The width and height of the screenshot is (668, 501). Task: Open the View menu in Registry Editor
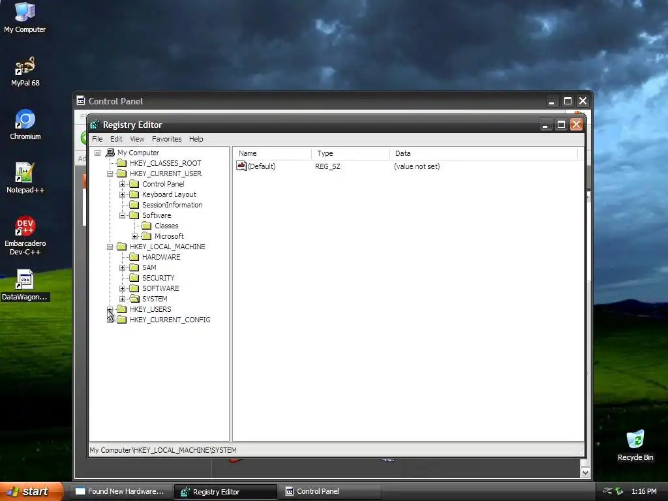pyautogui.click(x=137, y=139)
